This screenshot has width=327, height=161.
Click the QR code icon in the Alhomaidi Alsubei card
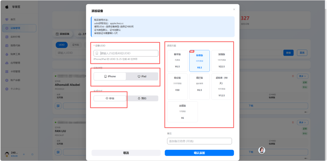coord(58,106)
